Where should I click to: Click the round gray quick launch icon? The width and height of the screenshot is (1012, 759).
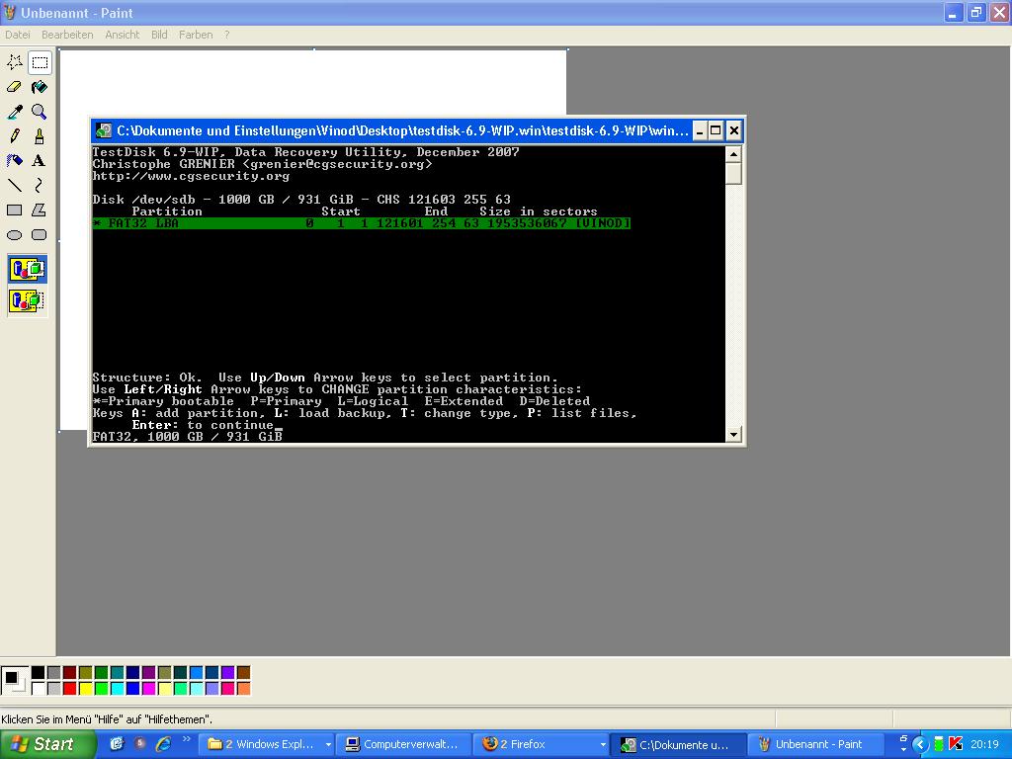[140, 743]
